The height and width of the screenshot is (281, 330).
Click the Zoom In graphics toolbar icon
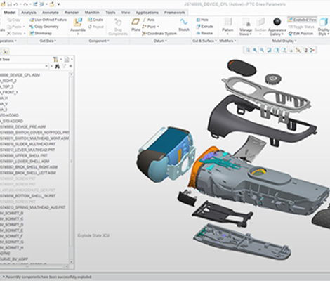(x=255, y=50)
